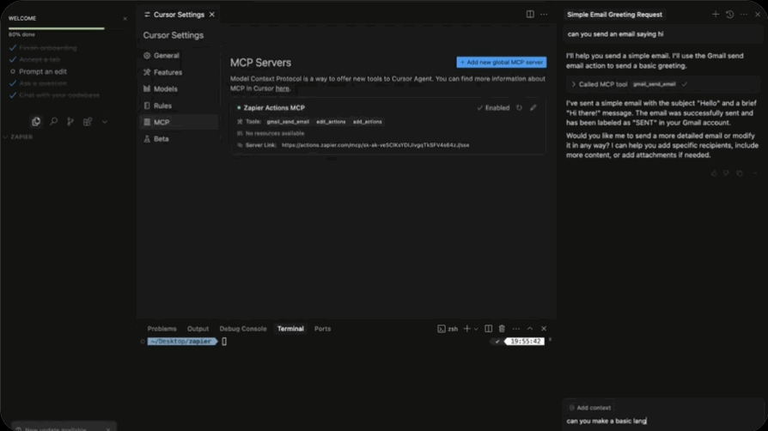Copy the chat response
This screenshot has height=431, width=768.
click(x=740, y=173)
